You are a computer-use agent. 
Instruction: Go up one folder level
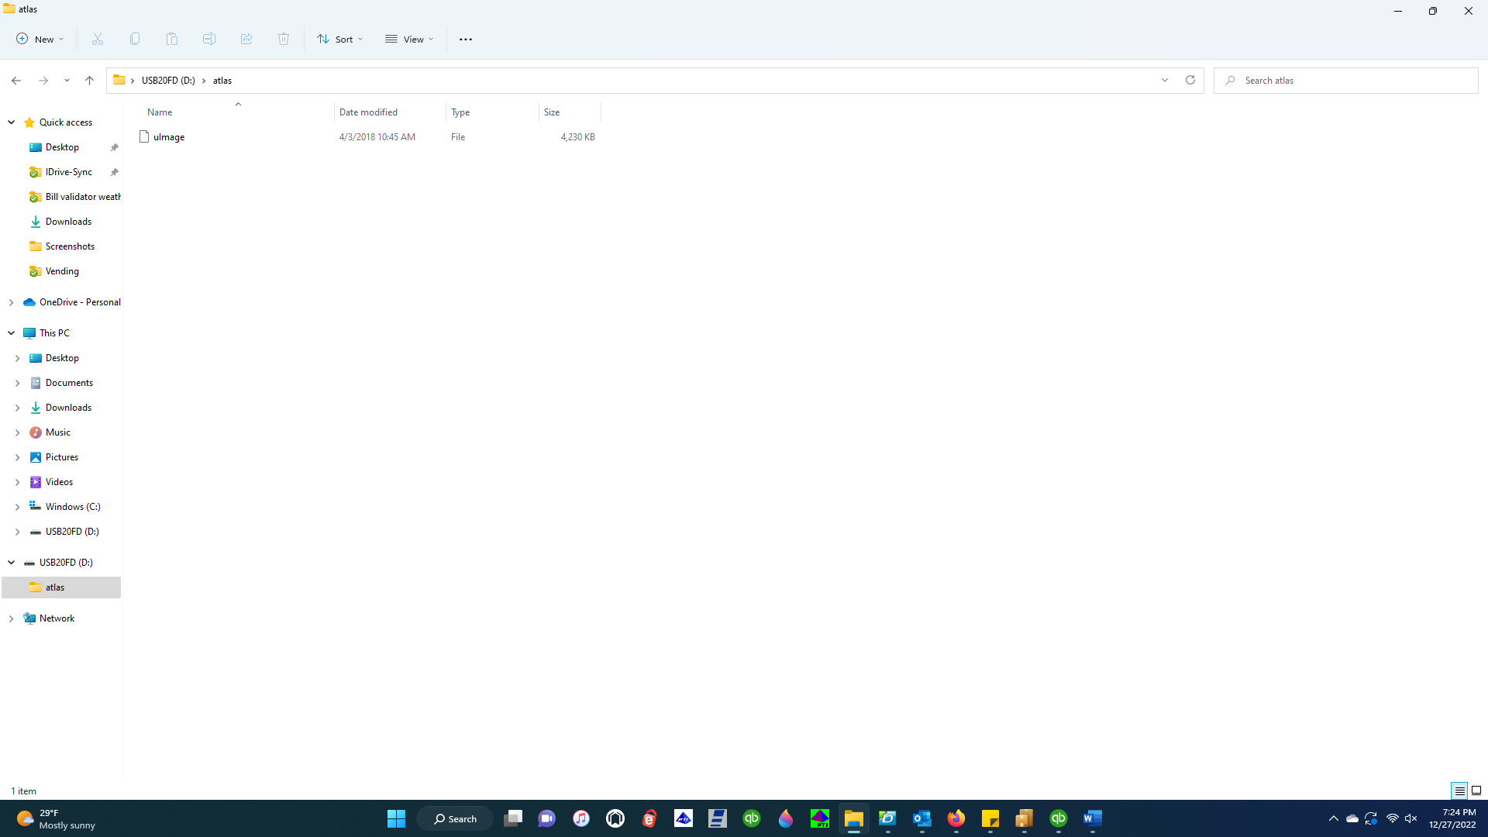[x=89, y=80]
